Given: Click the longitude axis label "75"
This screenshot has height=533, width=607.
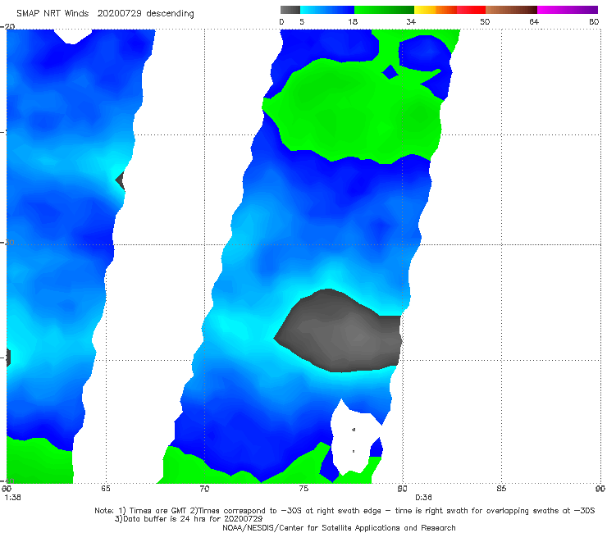Looking at the screenshot, I should point(303,489).
